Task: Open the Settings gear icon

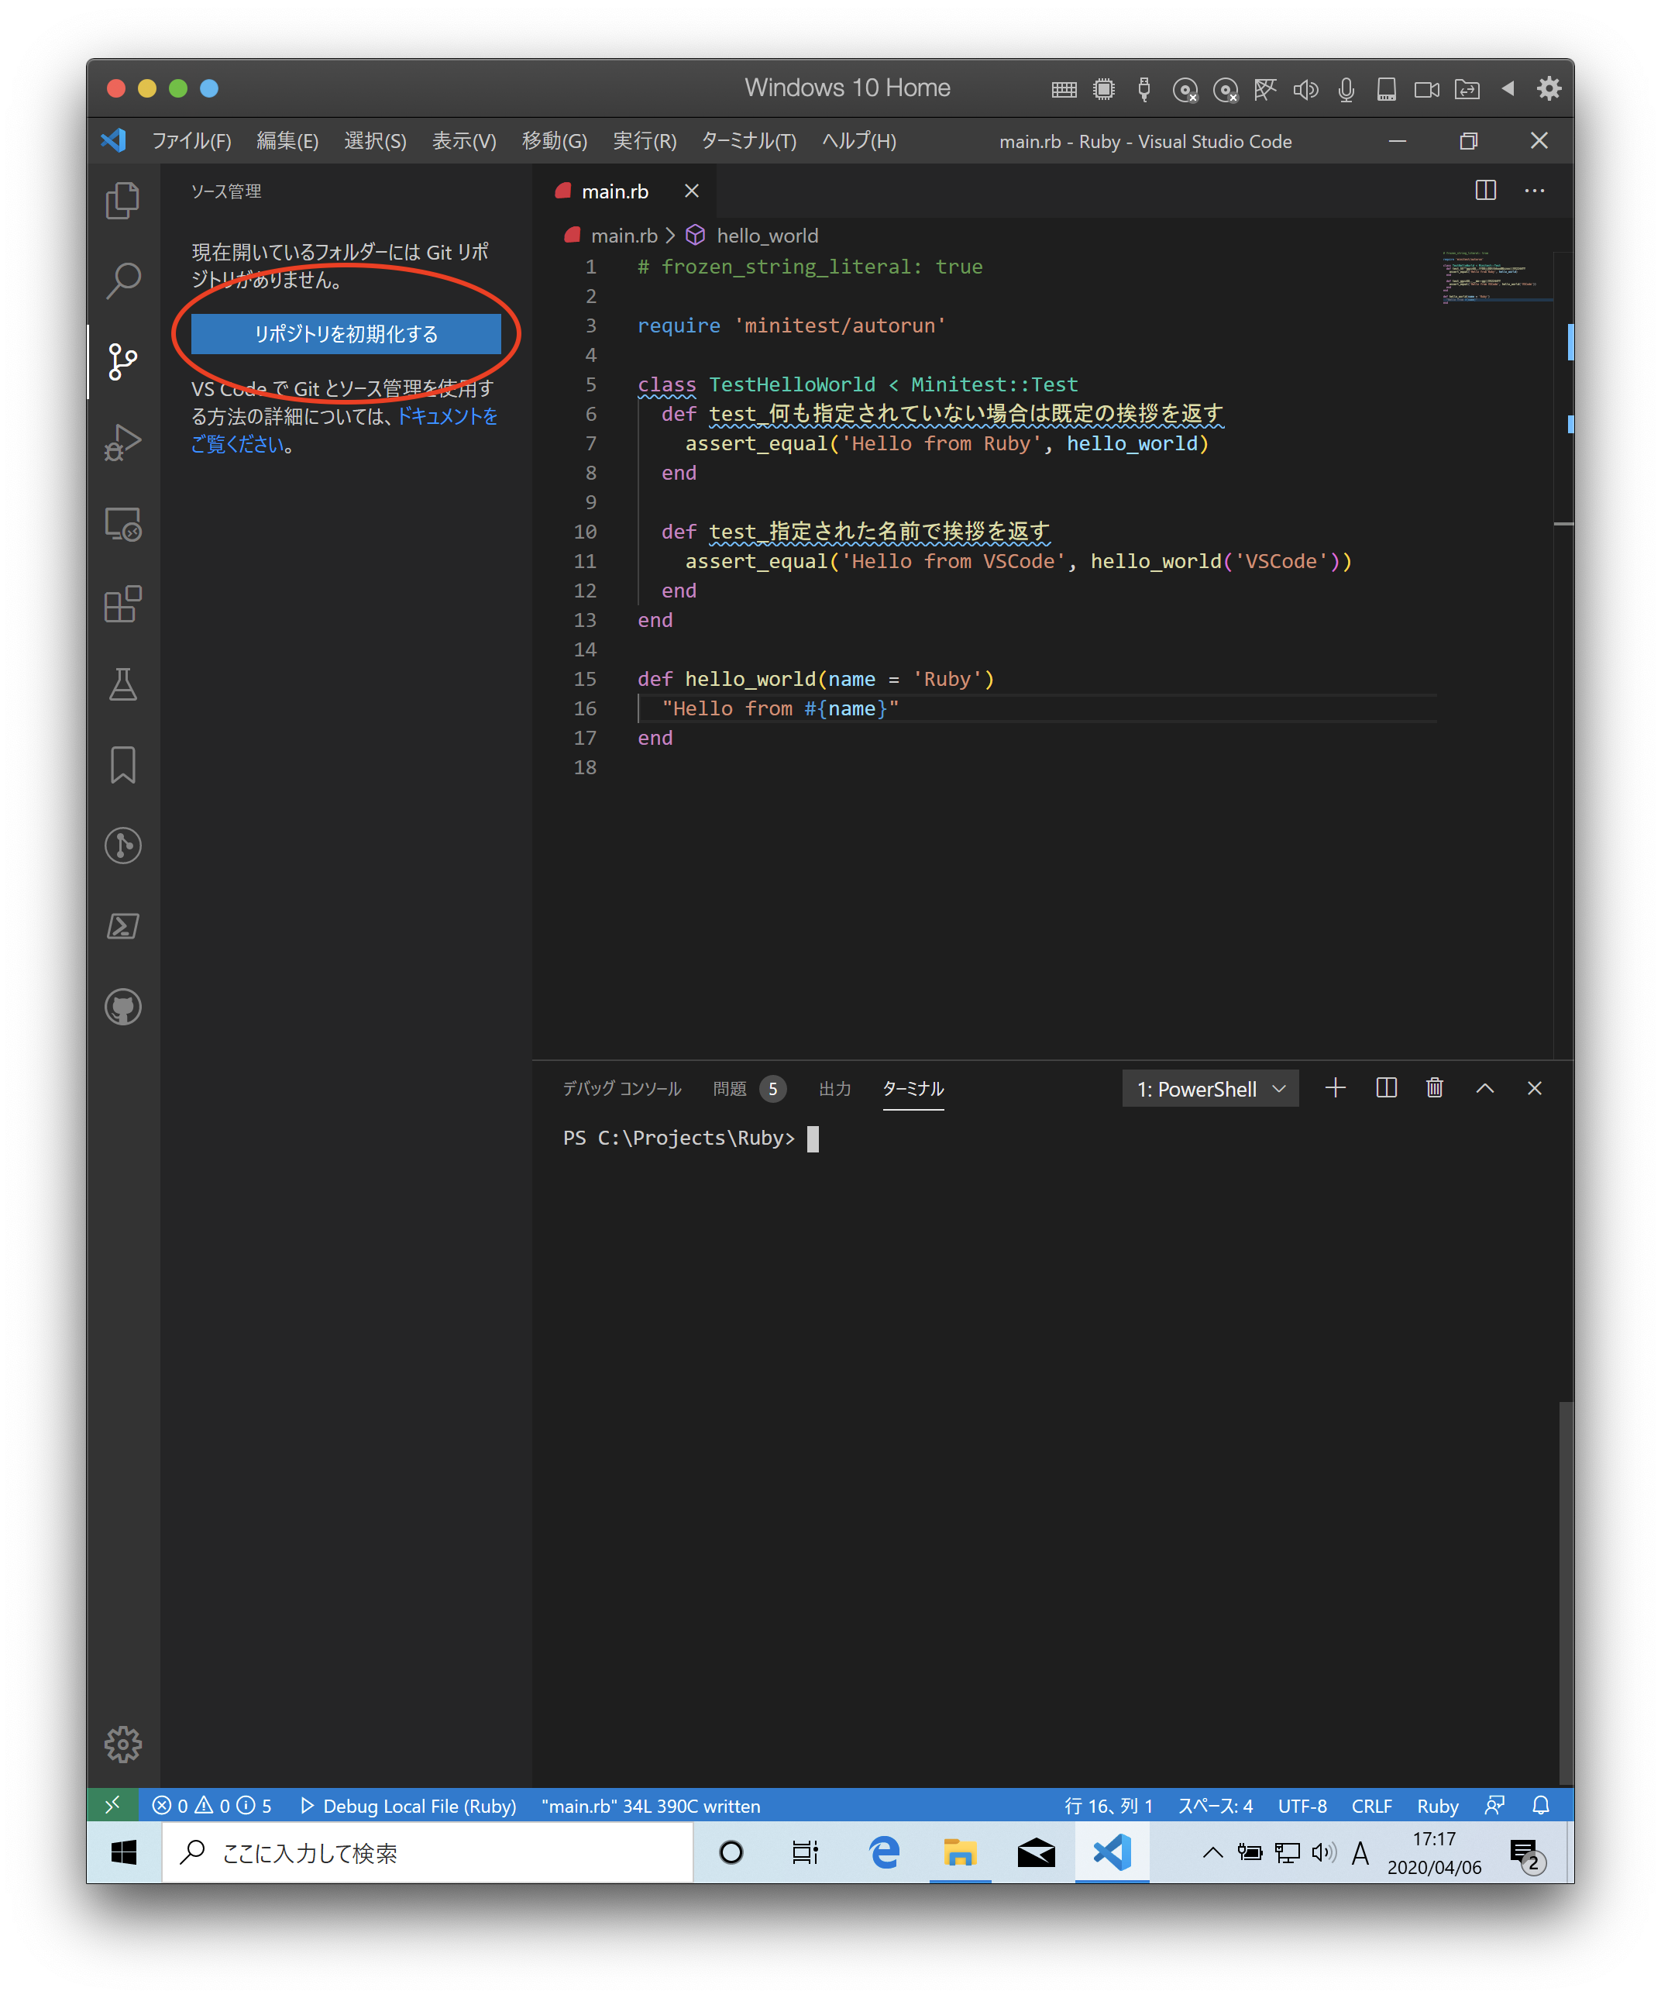Action: tap(122, 1744)
